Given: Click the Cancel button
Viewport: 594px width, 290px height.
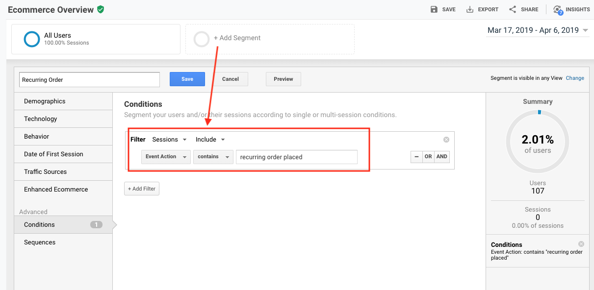Looking at the screenshot, I should point(231,79).
